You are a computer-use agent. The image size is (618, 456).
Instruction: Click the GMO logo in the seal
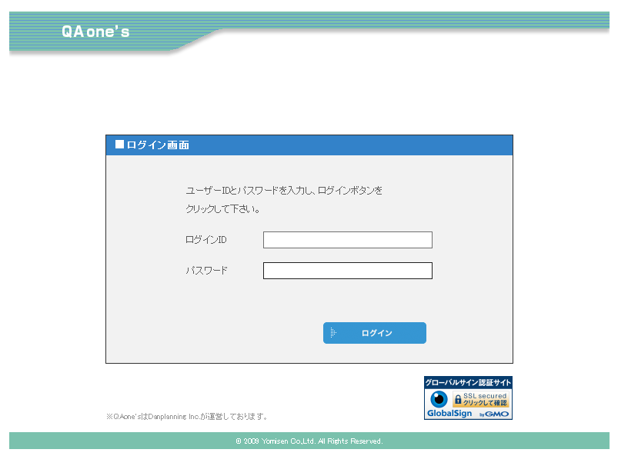[x=497, y=414]
